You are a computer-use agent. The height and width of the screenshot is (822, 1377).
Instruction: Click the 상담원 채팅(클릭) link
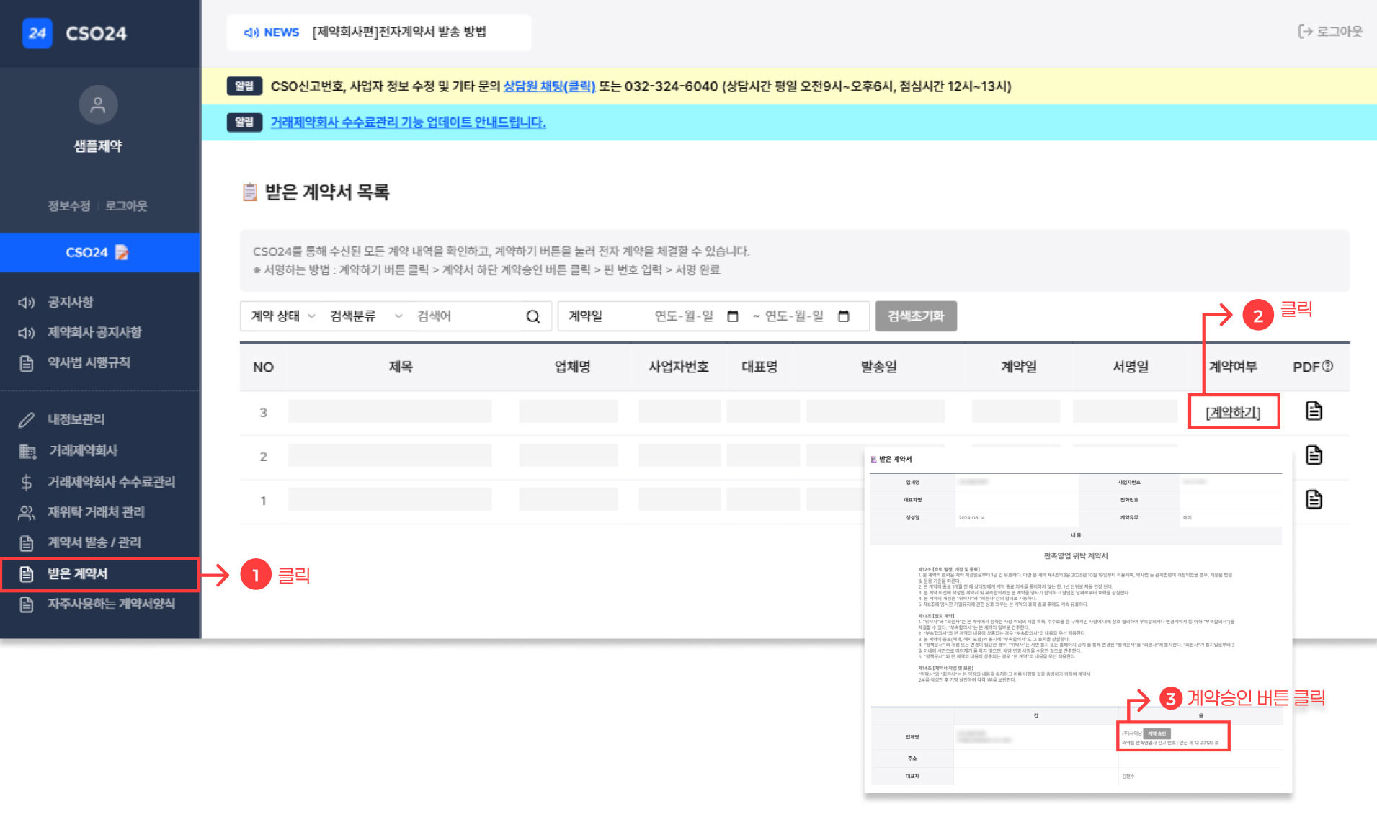549,86
